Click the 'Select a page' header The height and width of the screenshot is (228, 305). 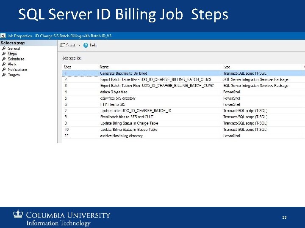click(x=13, y=43)
